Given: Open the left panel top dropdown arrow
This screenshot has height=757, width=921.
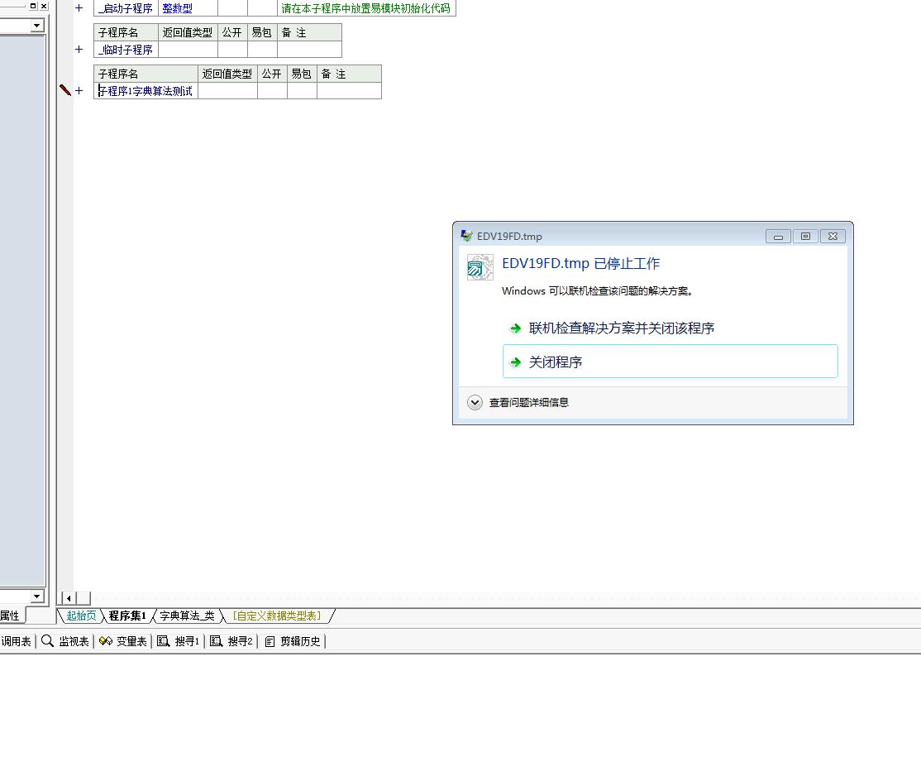Looking at the screenshot, I should pyautogui.click(x=37, y=26).
